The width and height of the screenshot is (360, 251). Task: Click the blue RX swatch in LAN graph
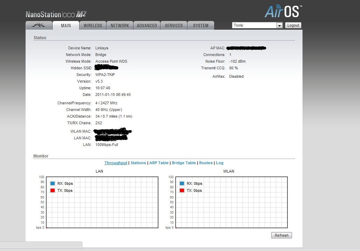pos(53,183)
